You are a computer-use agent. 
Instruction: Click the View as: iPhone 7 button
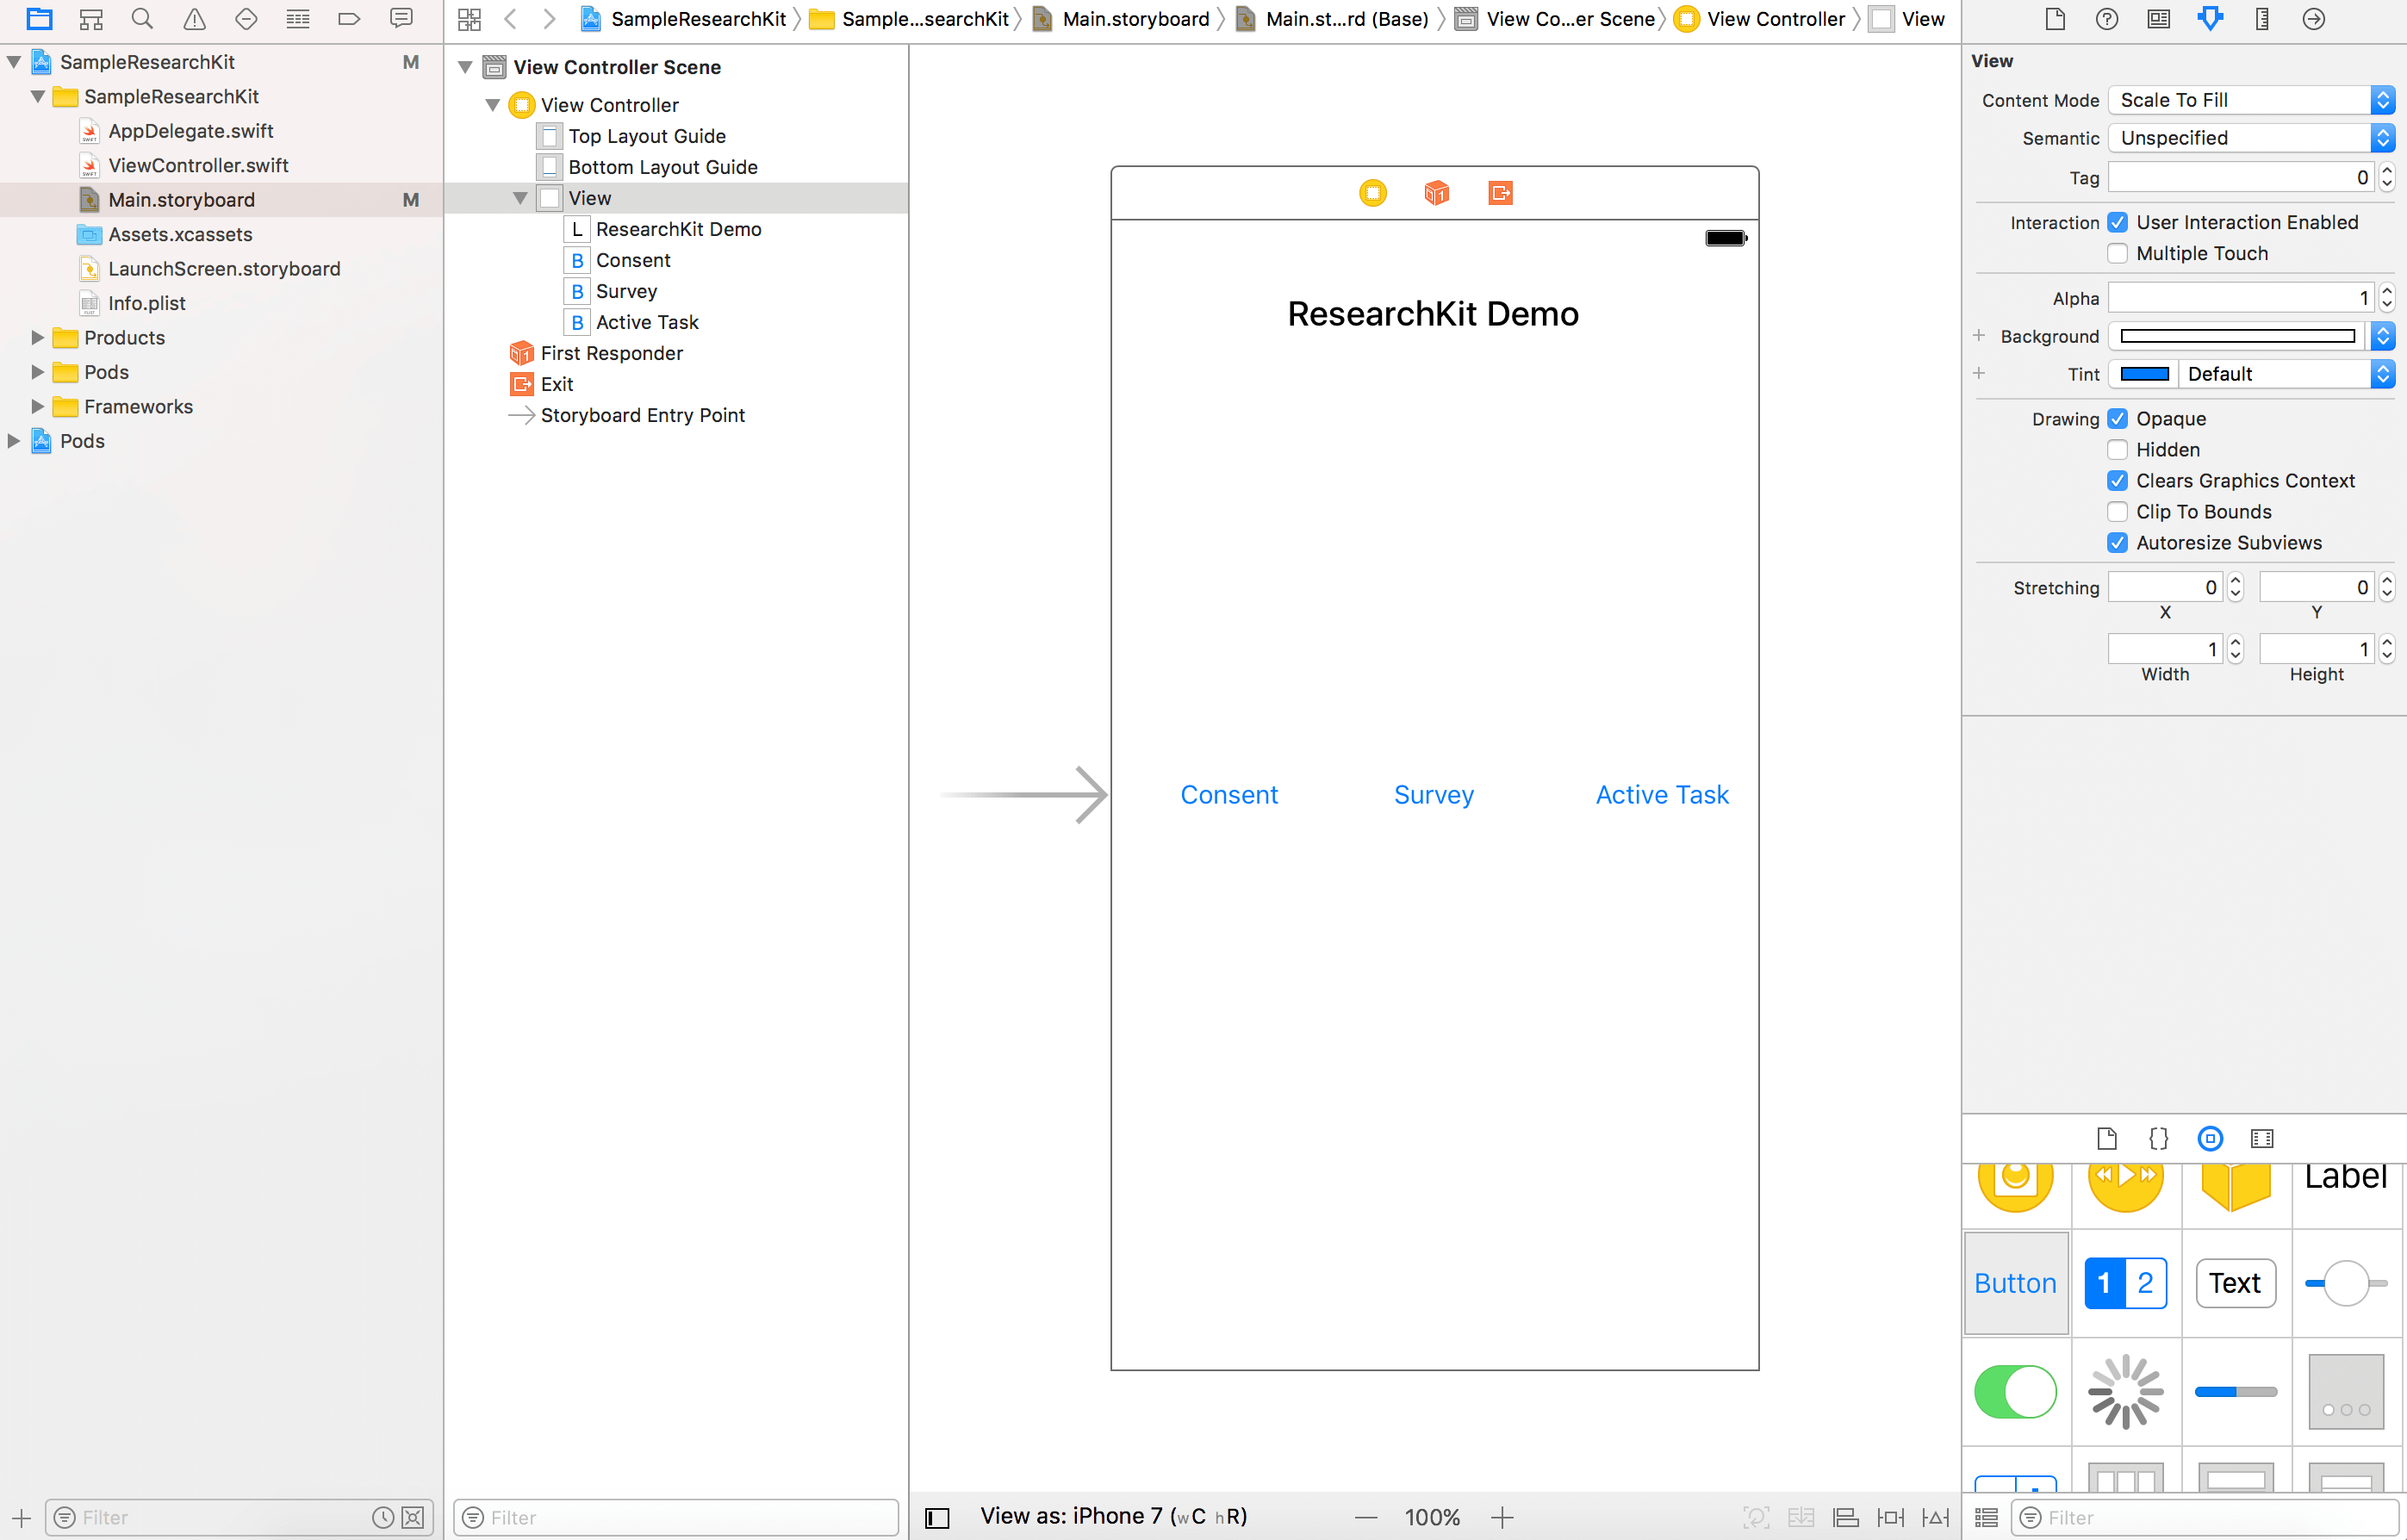[x=1113, y=1515]
